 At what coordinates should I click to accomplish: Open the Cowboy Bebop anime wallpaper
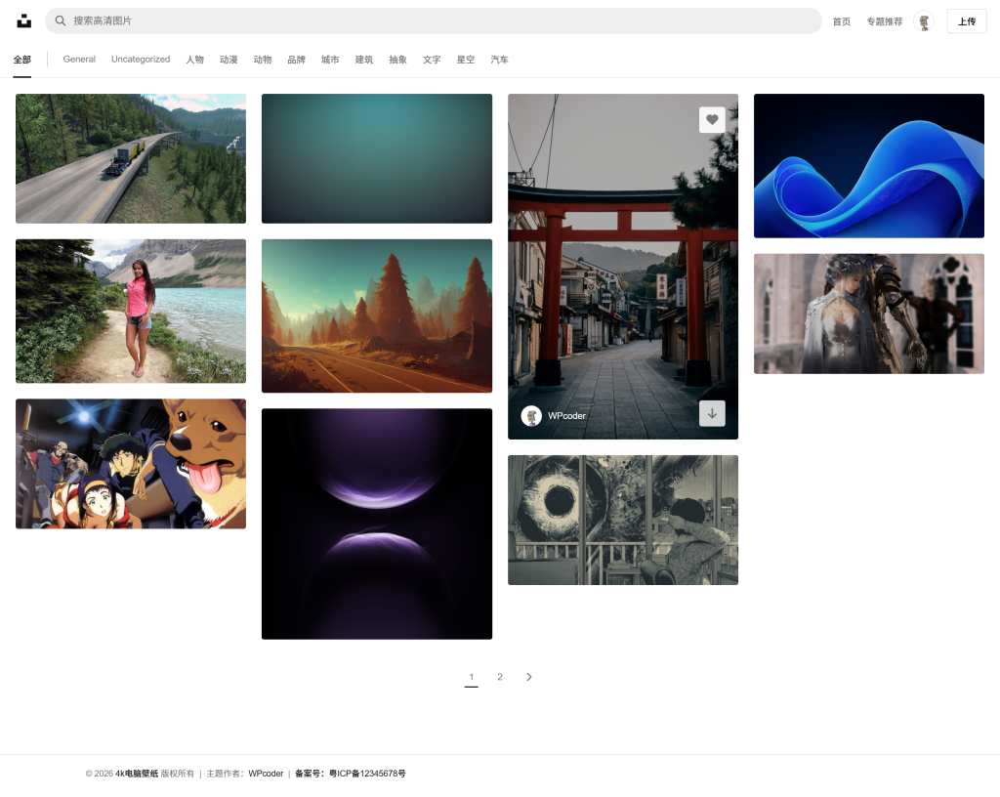(131, 464)
